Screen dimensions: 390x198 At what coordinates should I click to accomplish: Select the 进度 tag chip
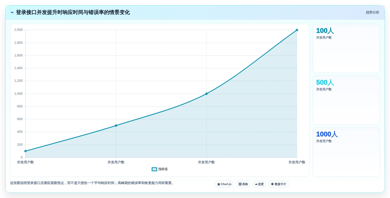click(259, 184)
